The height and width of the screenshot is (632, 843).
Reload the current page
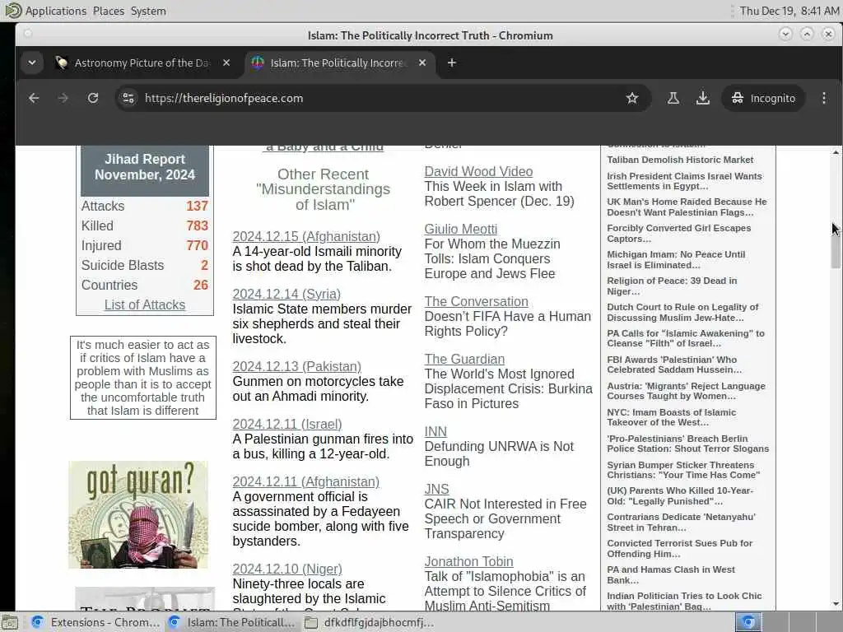(x=93, y=98)
